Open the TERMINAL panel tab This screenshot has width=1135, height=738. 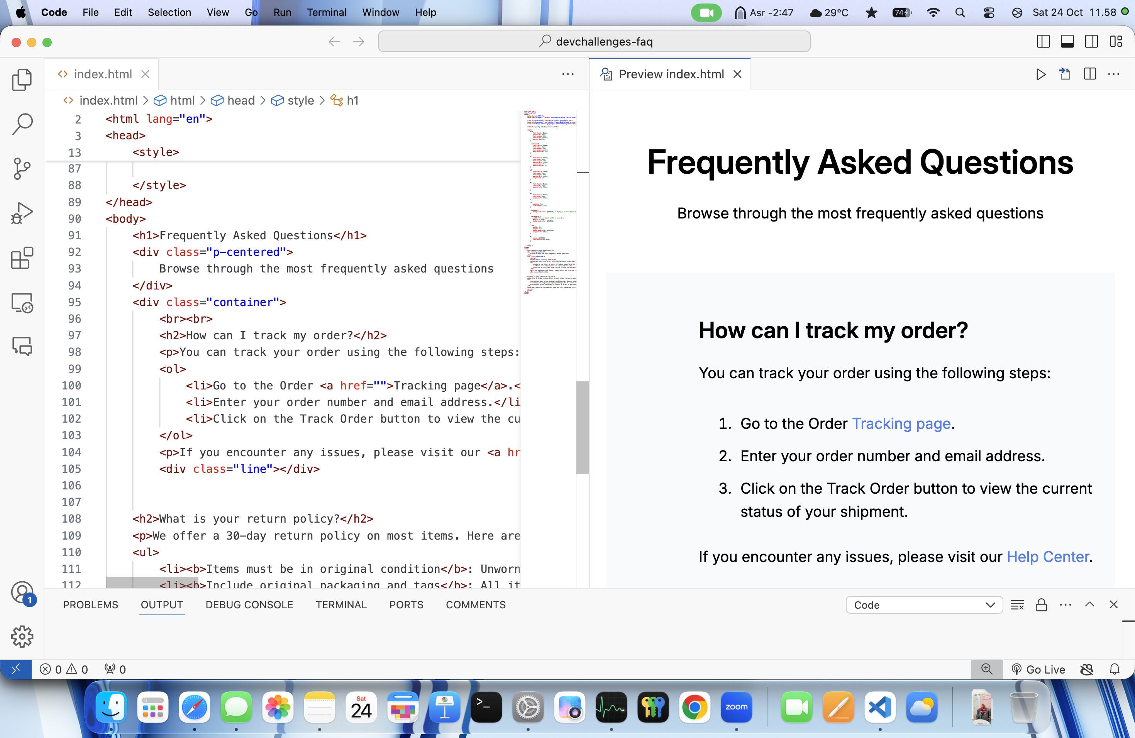pos(341,604)
